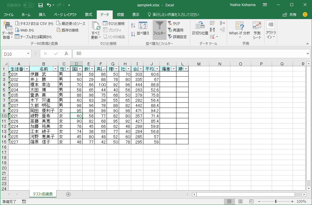Click the zoom slider handle
Image resolution: width=312 pixels, height=205 pixels.
[x=276, y=202]
